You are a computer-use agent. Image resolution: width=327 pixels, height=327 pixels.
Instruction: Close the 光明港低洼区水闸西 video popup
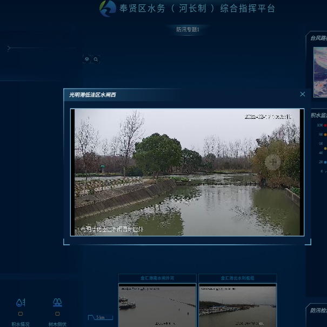point(302,94)
